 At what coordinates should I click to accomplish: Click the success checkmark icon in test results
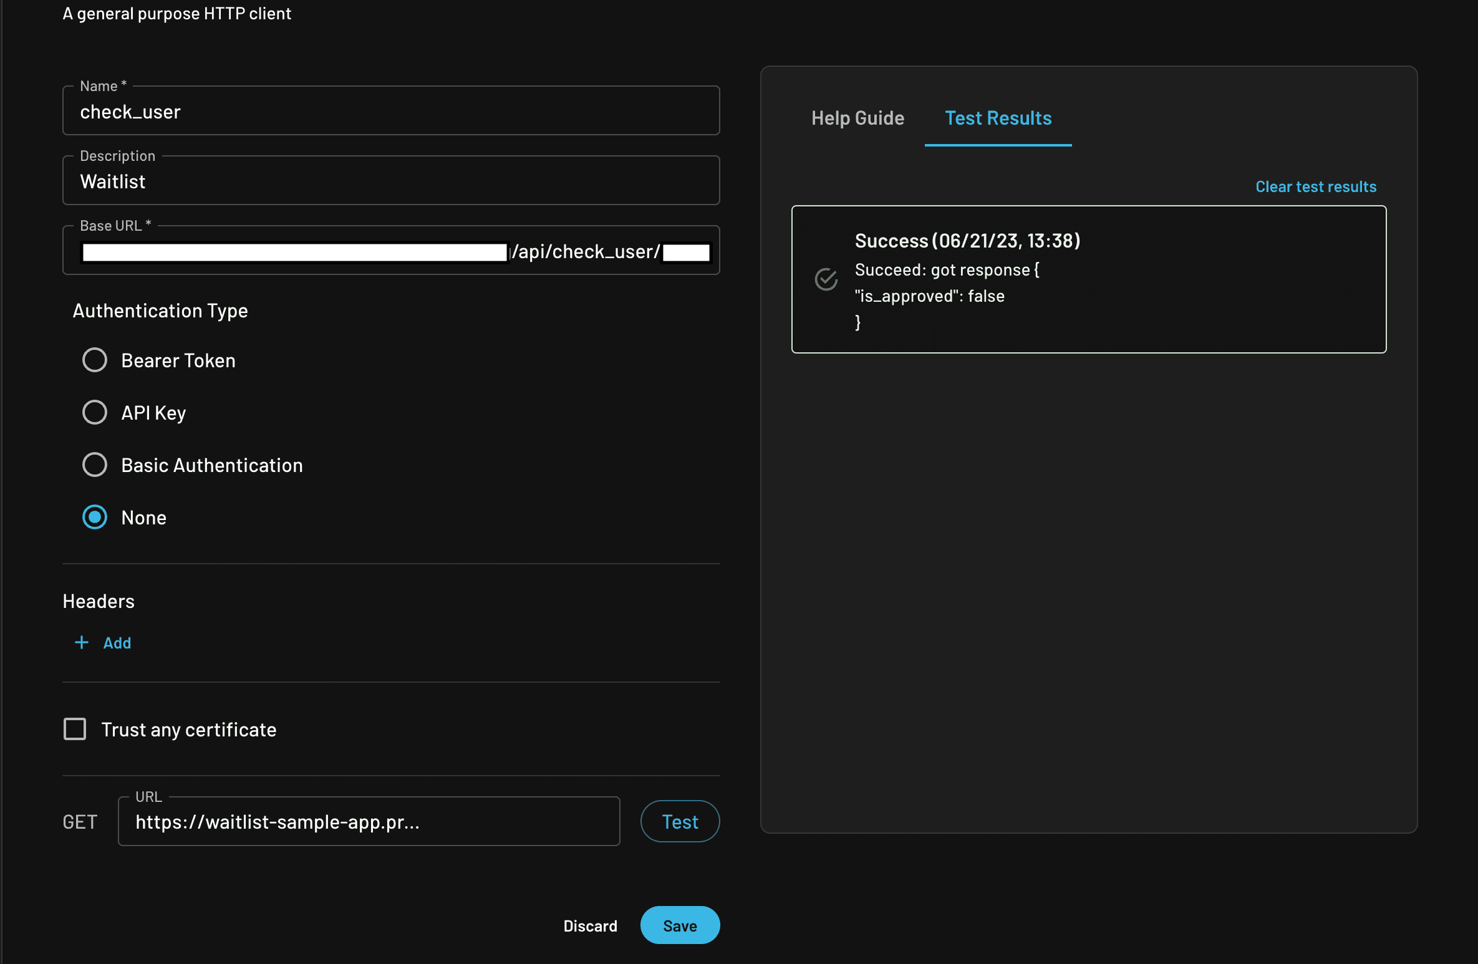click(x=826, y=279)
